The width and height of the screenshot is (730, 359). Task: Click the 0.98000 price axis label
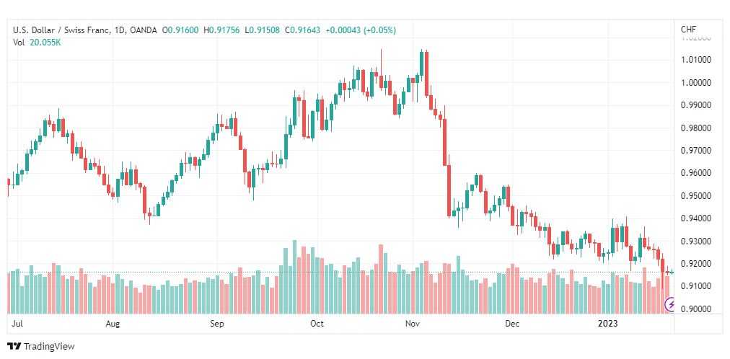click(x=697, y=128)
